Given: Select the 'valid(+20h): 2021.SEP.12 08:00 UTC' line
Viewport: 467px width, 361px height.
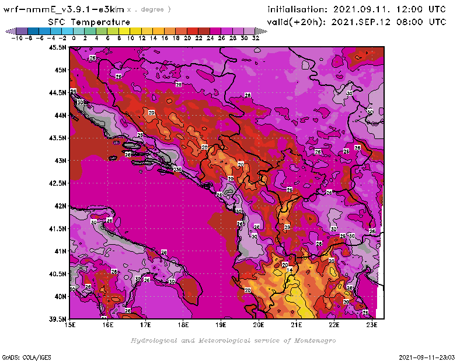Looking at the screenshot, I should (x=357, y=22).
